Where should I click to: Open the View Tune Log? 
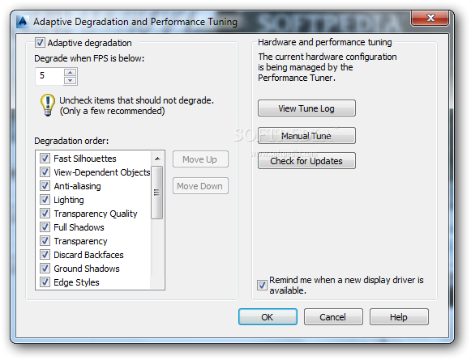coord(306,108)
